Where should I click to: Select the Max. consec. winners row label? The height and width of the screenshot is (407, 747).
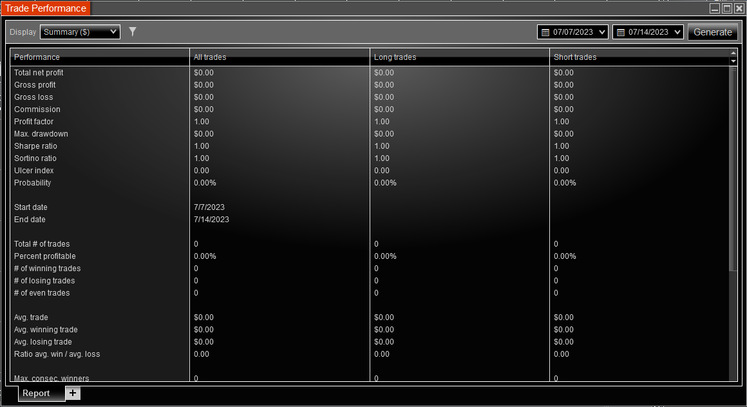point(52,379)
